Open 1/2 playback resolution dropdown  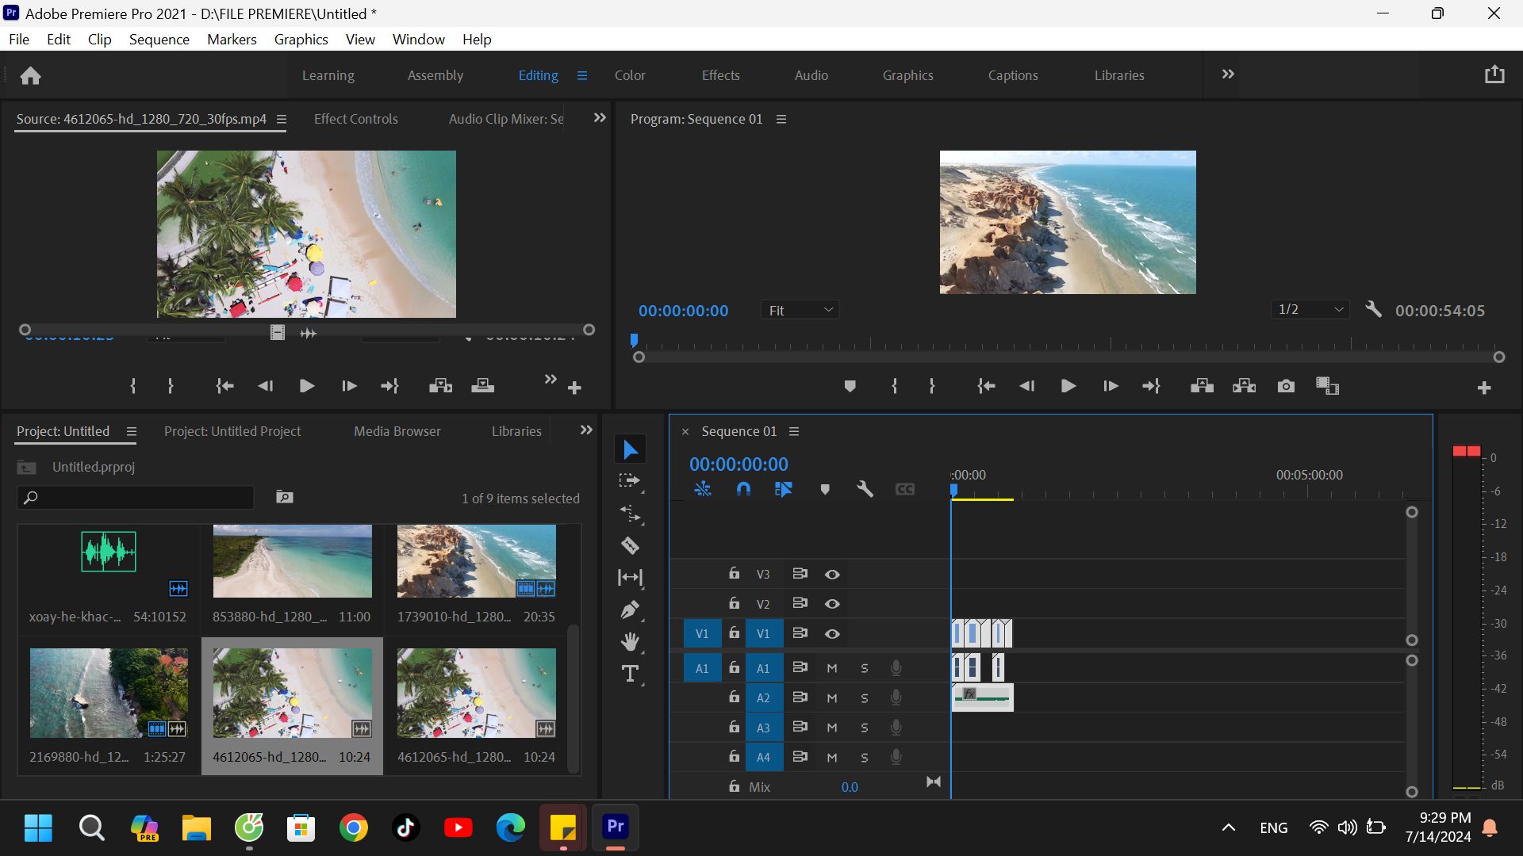tap(1310, 310)
